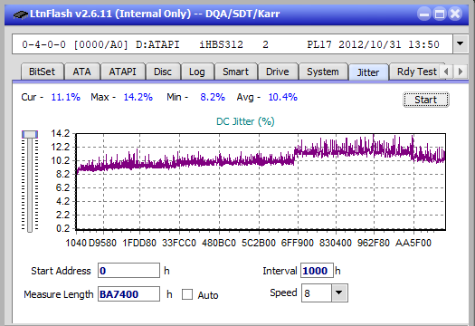Viewport: 475px width, 326px height.
Task: Click the Start button to begin jitter scan
Action: point(425,100)
